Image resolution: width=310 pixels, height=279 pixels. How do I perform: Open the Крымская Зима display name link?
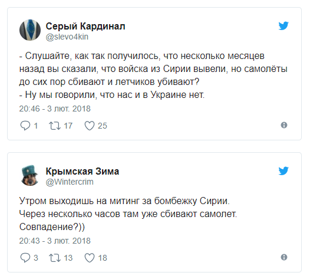(83, 172)
